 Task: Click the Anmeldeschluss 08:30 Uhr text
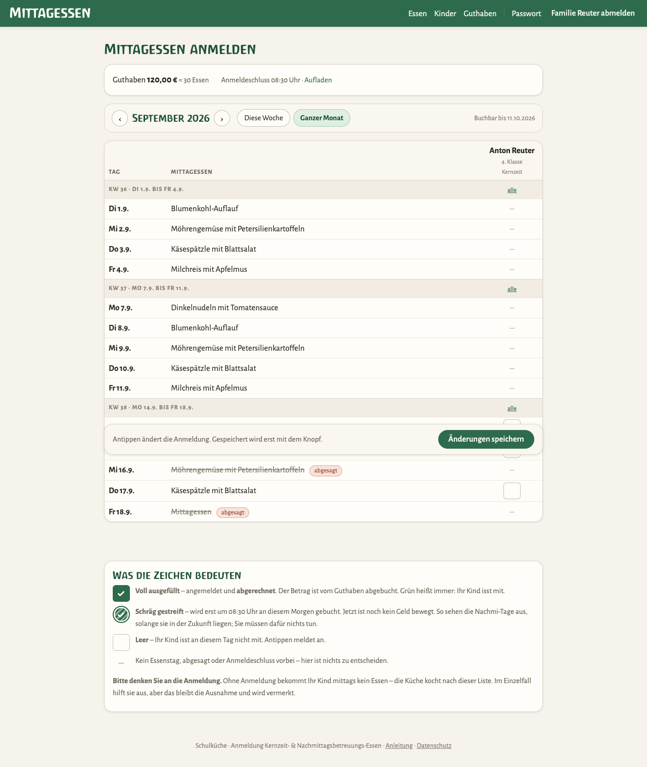tap(261, 80)
